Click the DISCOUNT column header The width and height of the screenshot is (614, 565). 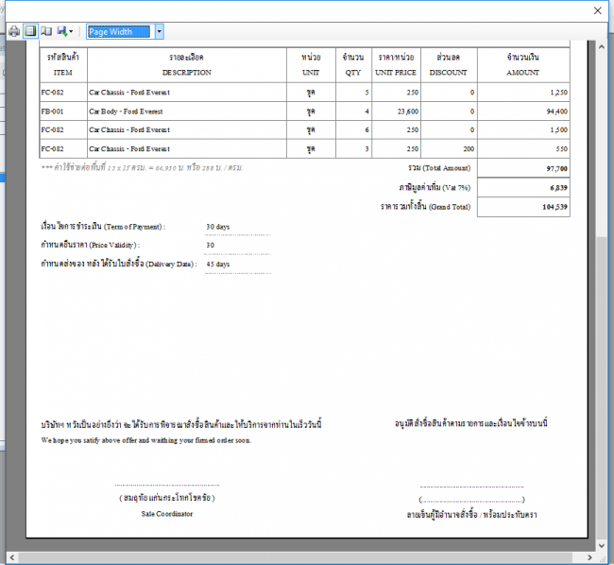[x=449, y=65]
